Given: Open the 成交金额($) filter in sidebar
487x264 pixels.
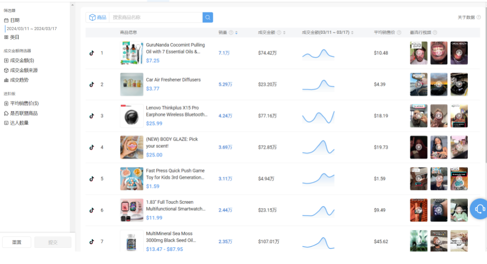Looking at the screenshot, I should (22, 60).
